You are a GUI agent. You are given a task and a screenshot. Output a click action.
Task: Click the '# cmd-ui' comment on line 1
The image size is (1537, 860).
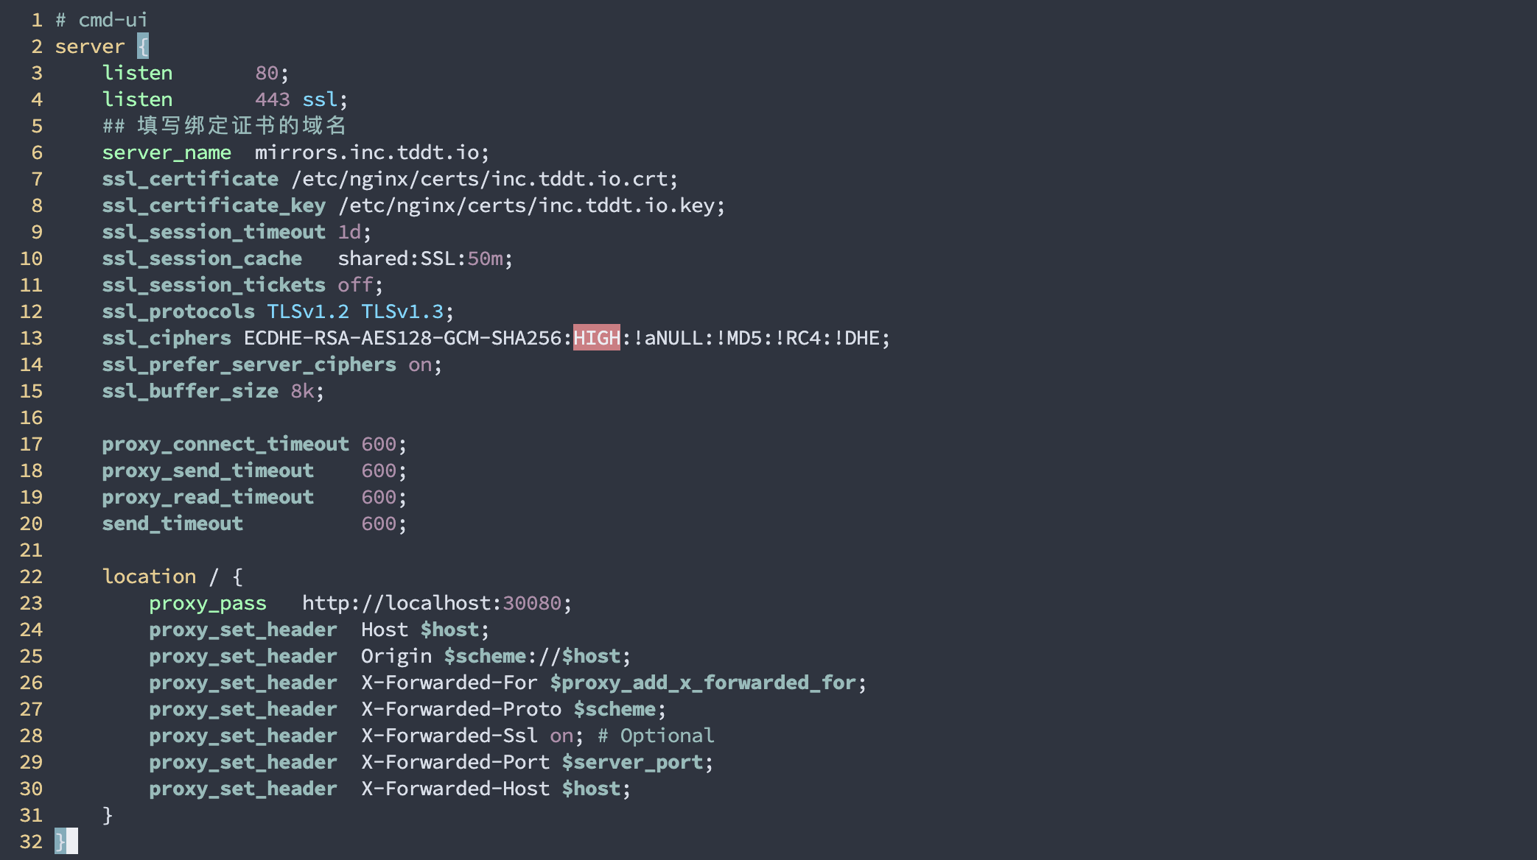(102, 20)
